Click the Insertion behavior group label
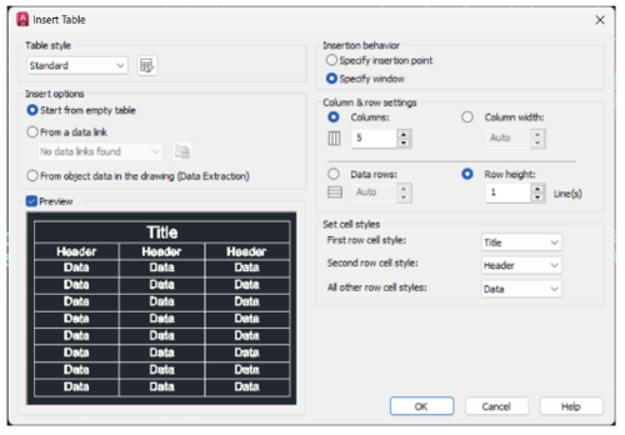Viewport: 625px width, 435px height. [361, 45]
